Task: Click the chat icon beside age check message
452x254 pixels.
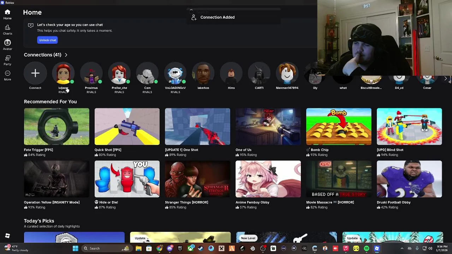Action: (x=31, y=25)
